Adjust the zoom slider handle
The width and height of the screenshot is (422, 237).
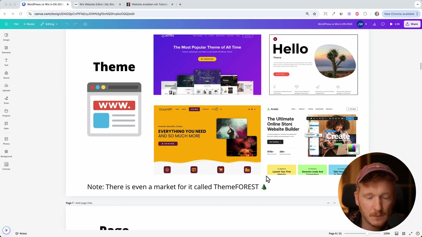pyautogui.click(x=368, y=233)
